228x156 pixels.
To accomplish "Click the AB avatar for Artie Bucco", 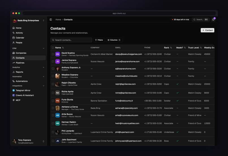I will point(58,115).
